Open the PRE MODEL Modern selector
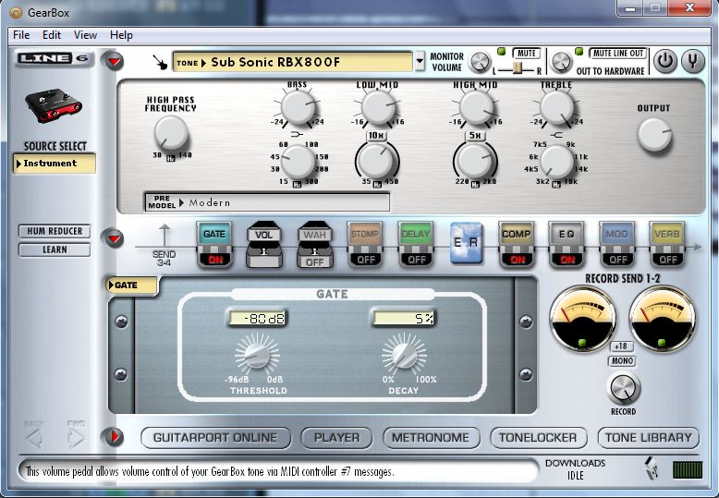This screenshot has width=719, height=498. coord(267,202)
